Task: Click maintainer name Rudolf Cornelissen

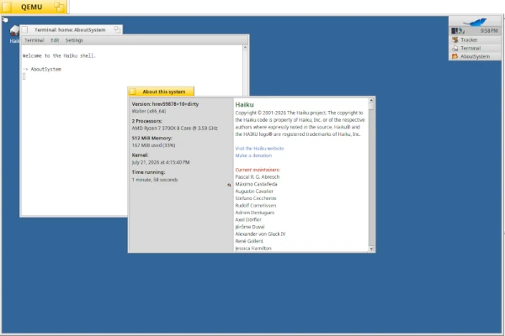Action: click(x=255, y=205)
